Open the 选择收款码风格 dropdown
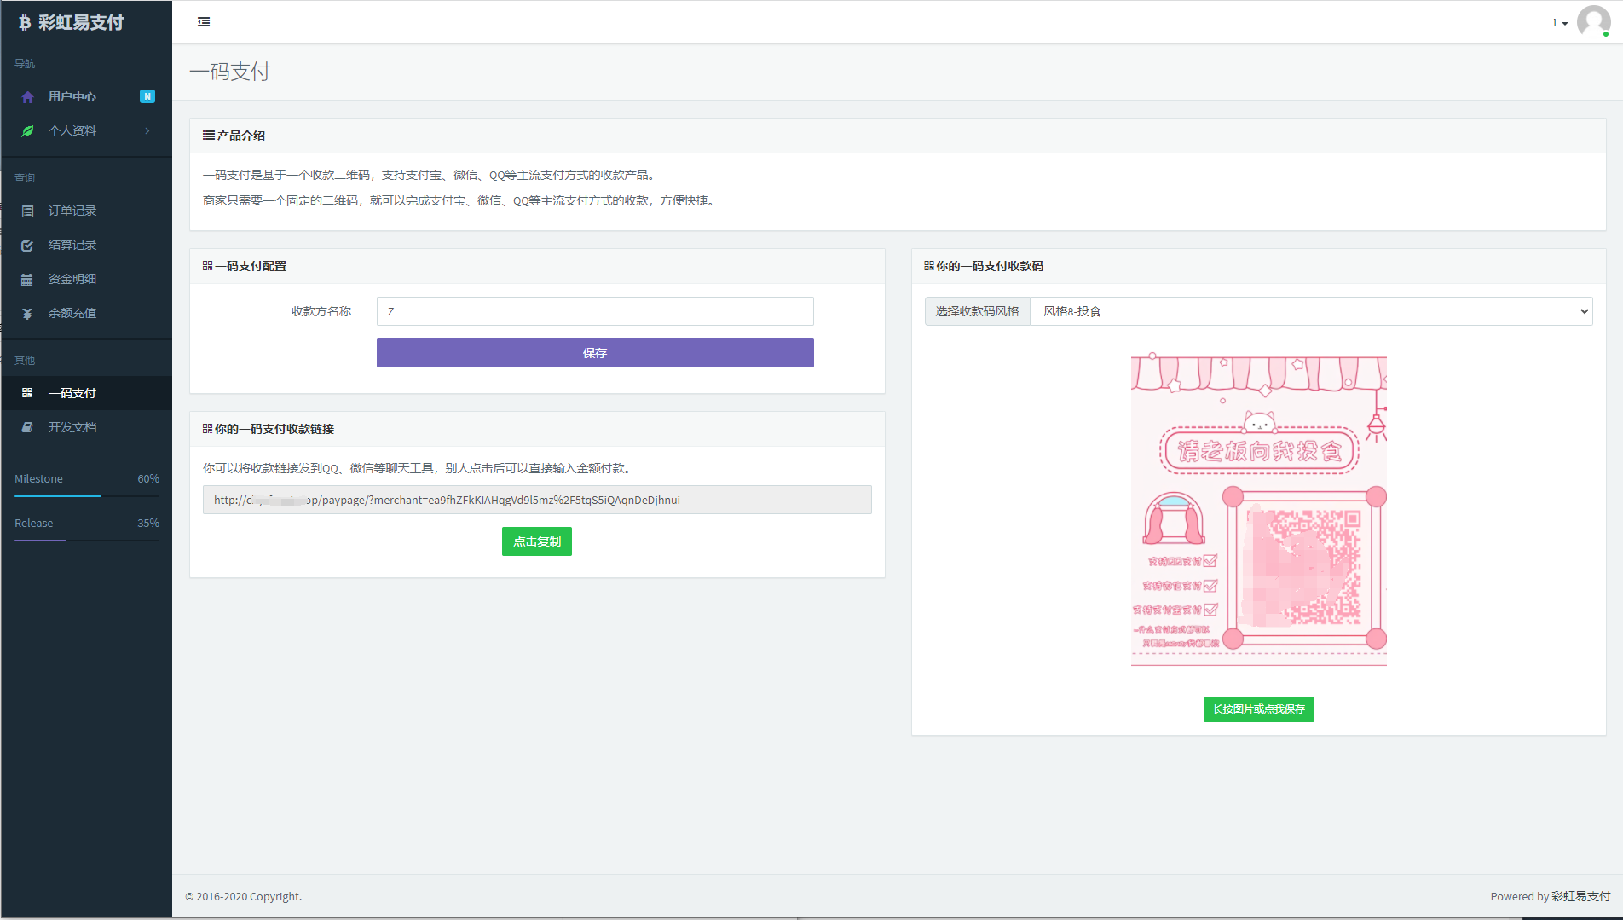Screen dimensions: 1623x920 click(1310, 311)
